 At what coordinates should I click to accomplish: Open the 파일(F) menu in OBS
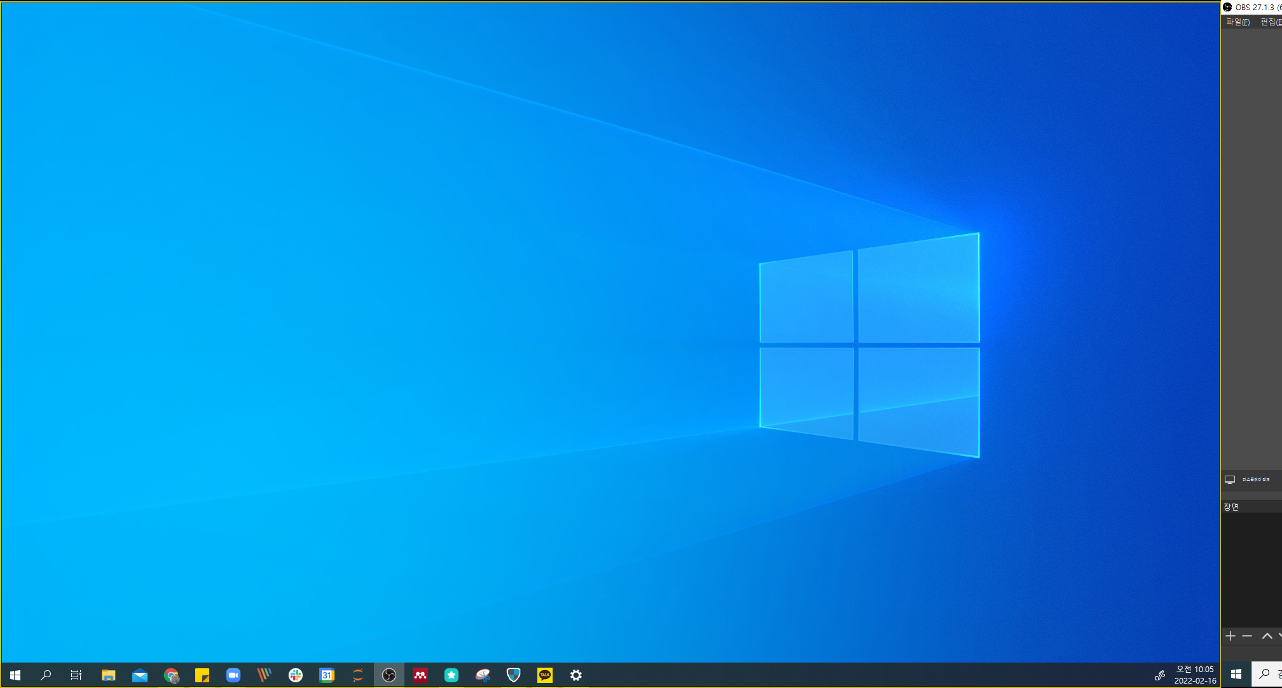[x=1237, y=22]
